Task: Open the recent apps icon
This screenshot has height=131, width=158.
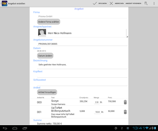Action: 25,128
